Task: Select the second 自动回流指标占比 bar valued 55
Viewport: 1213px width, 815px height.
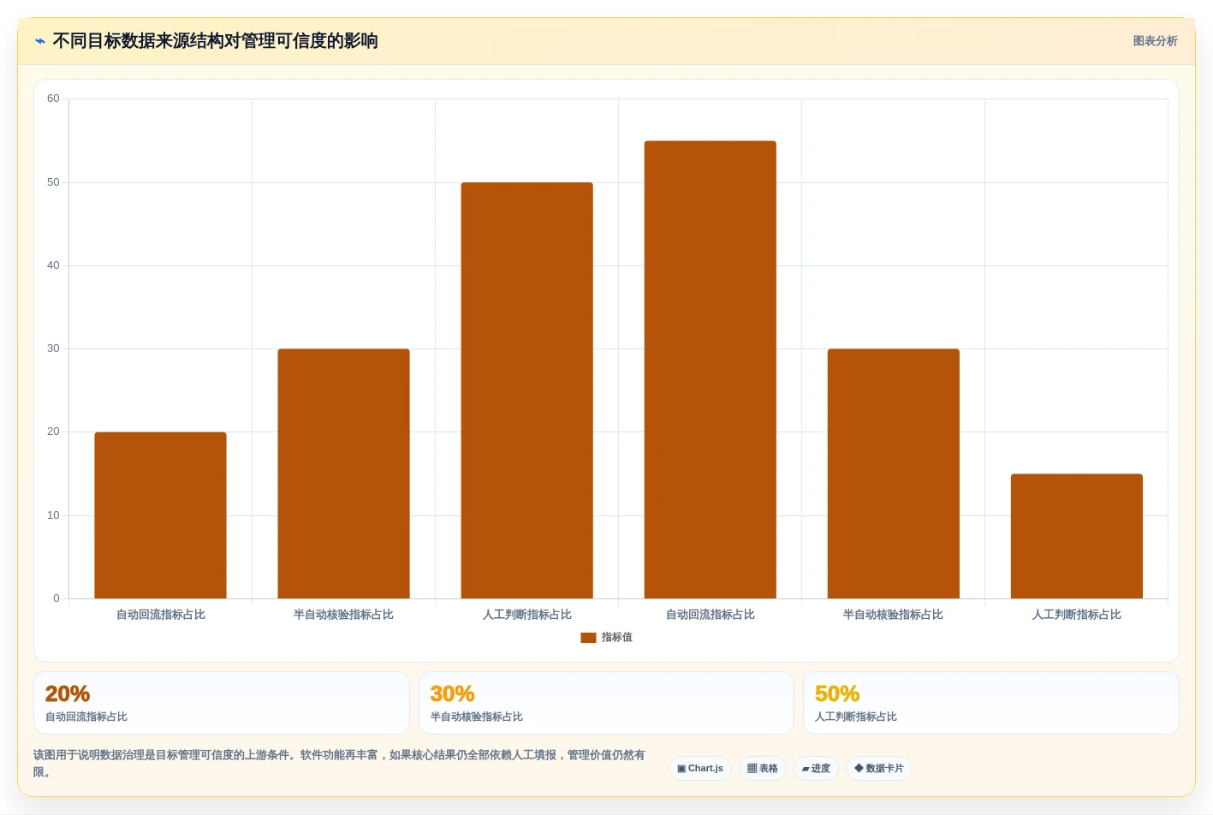Action: coord(710,370)
